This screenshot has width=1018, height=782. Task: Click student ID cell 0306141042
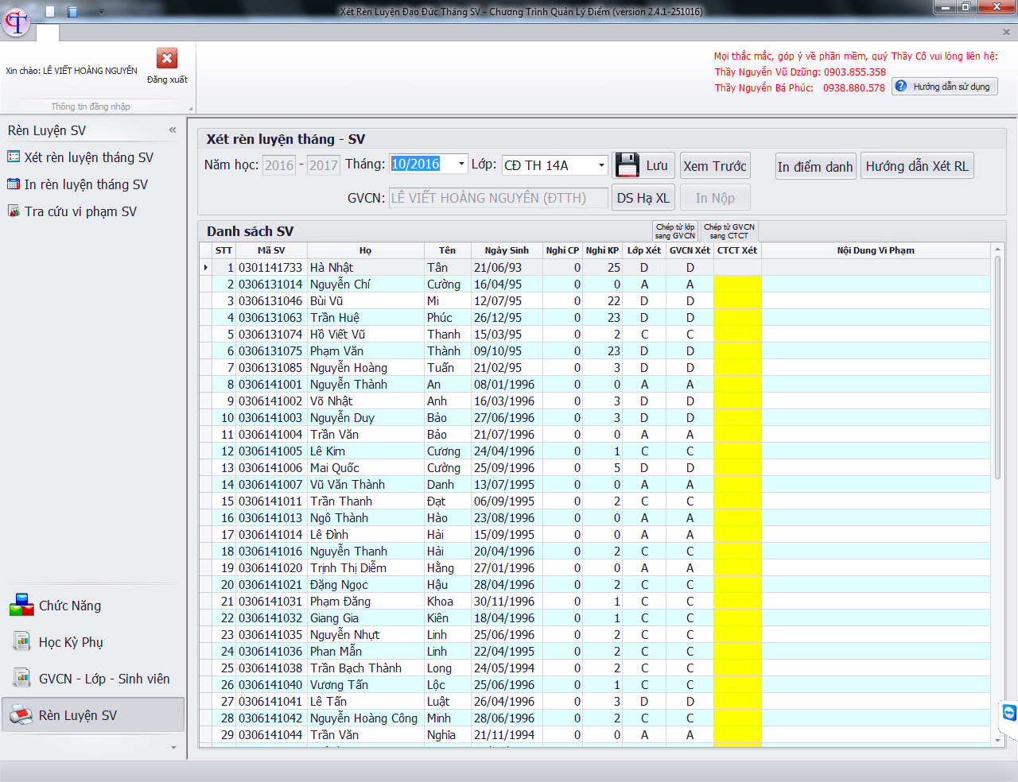tap(271, 718)
